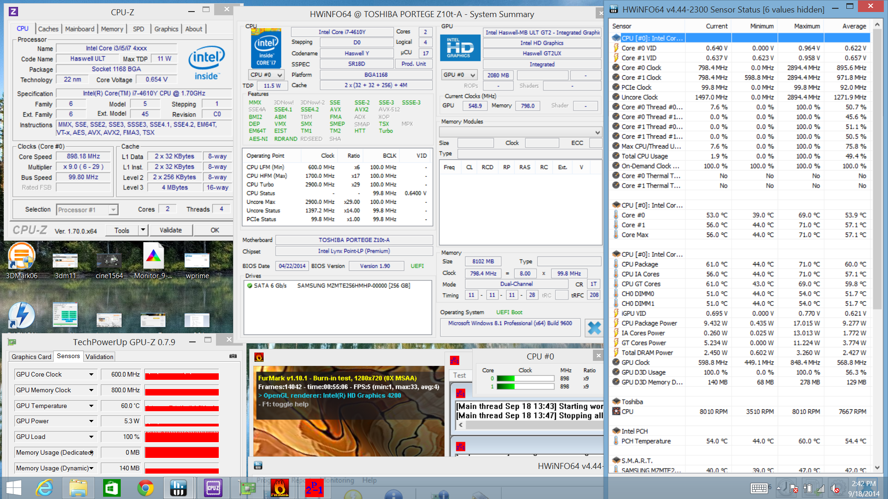
Task: Switch to Validation tab in GPU-Z
Action: (99, 357)
